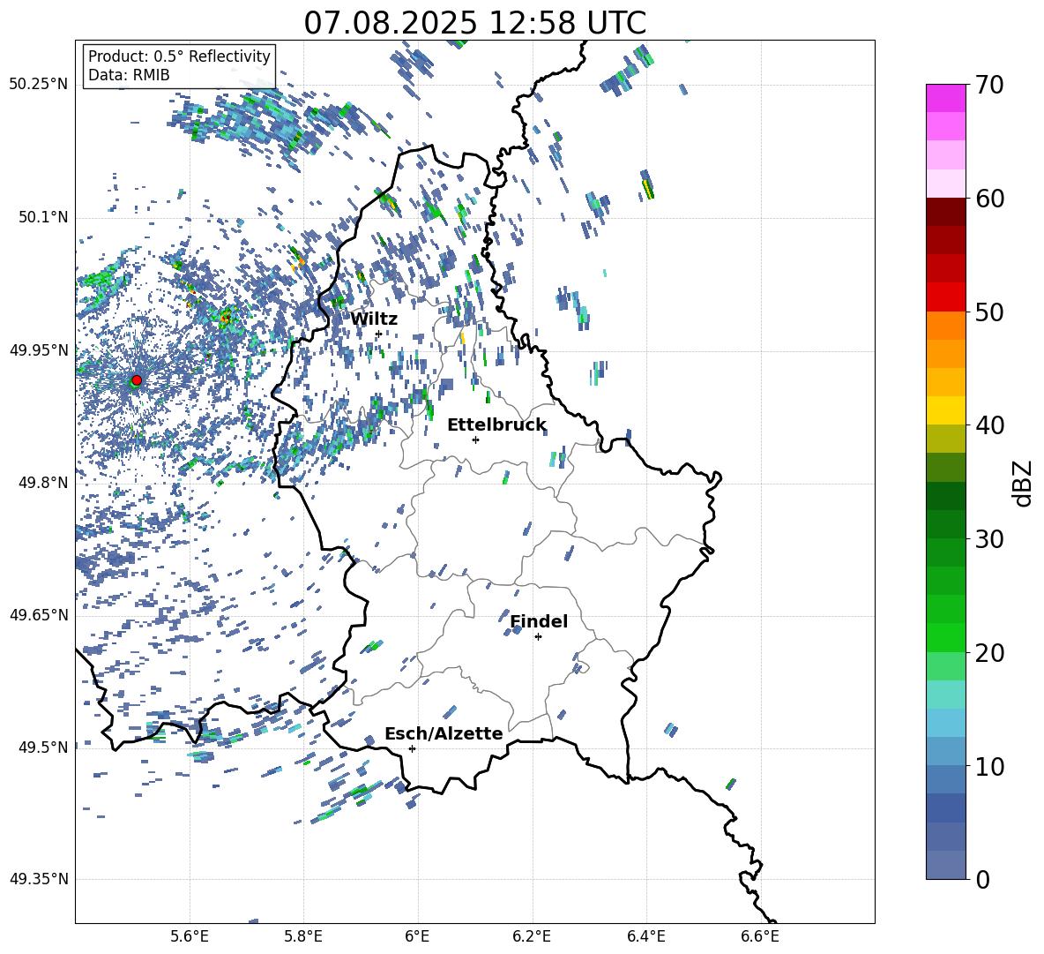This screenshot has width=1044, height=954.
Task: Click the 5.6°E longitude label
Action: click(x=189, y=936)
